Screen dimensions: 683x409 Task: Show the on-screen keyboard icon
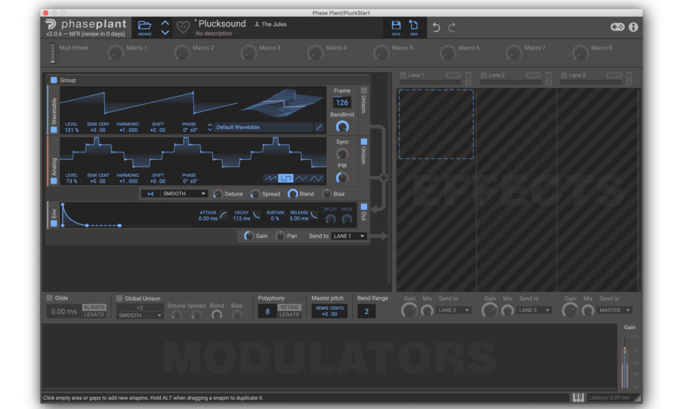coord(578,397)
